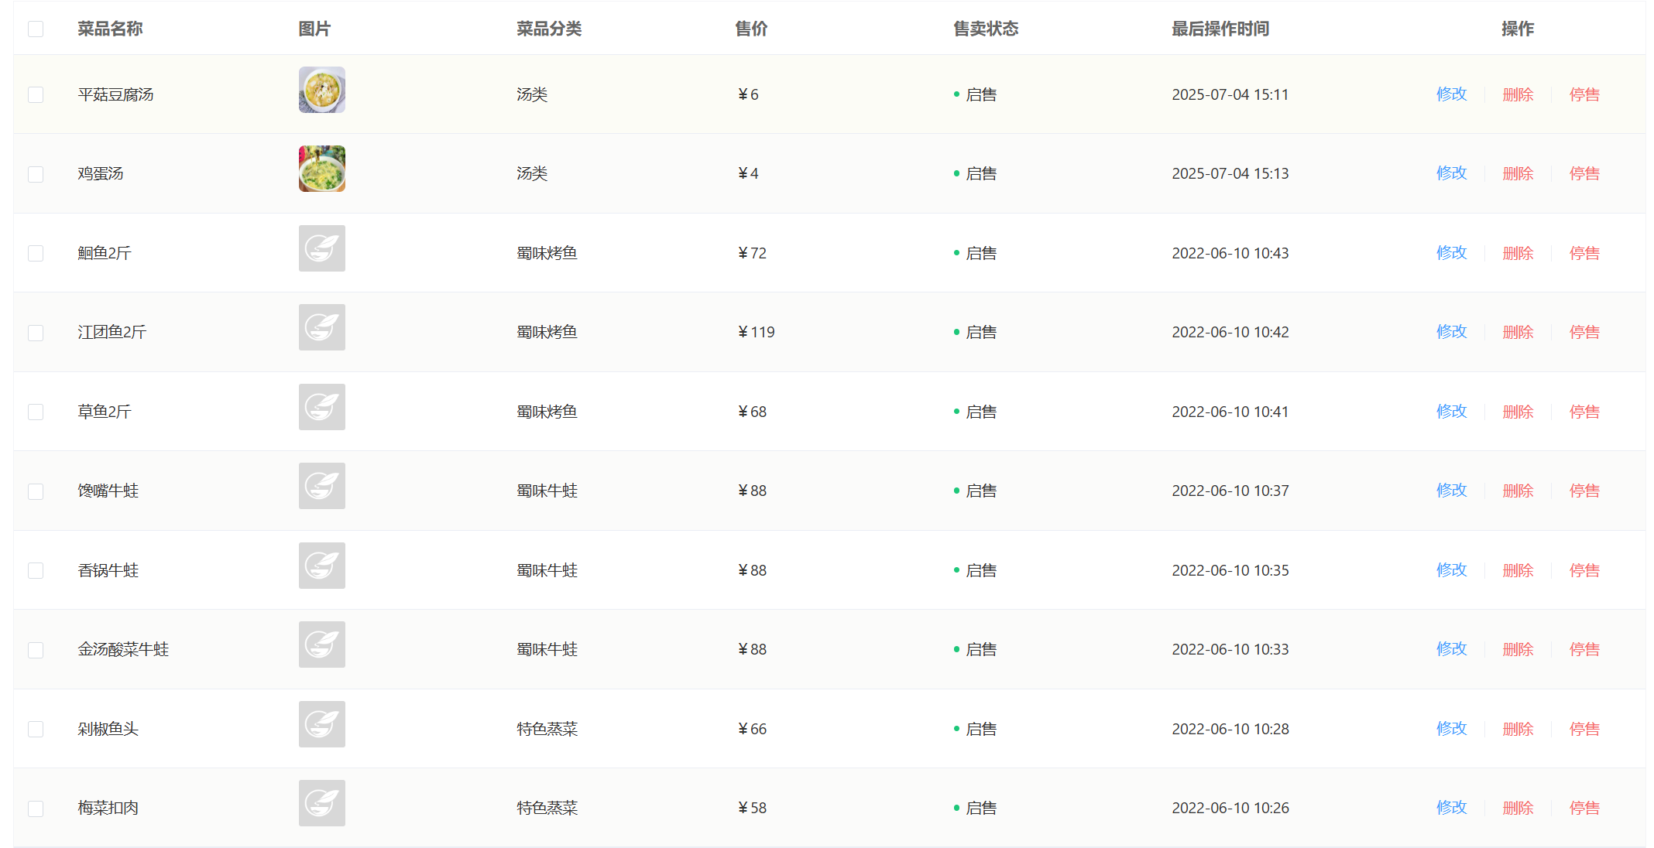Screen dimensions: 1654x848
Task: Select the checkbox for 草鱼2斤
Action: [x=36, y=412]
